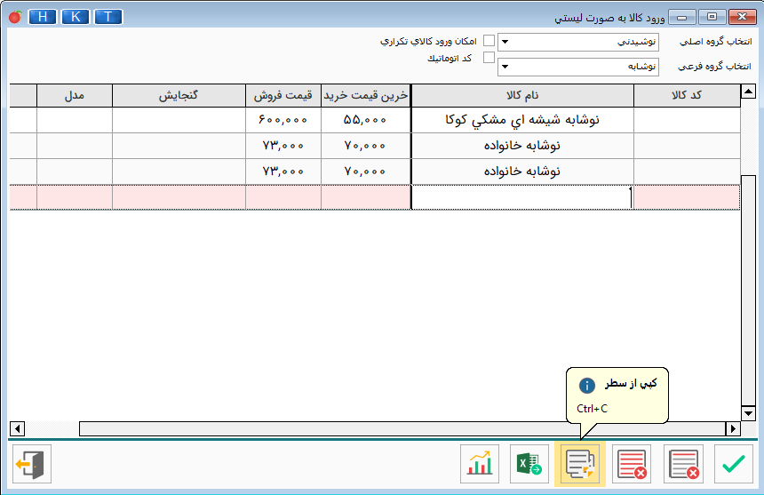
Task: Click the گنجايش column header
Action: coord(179,95)
